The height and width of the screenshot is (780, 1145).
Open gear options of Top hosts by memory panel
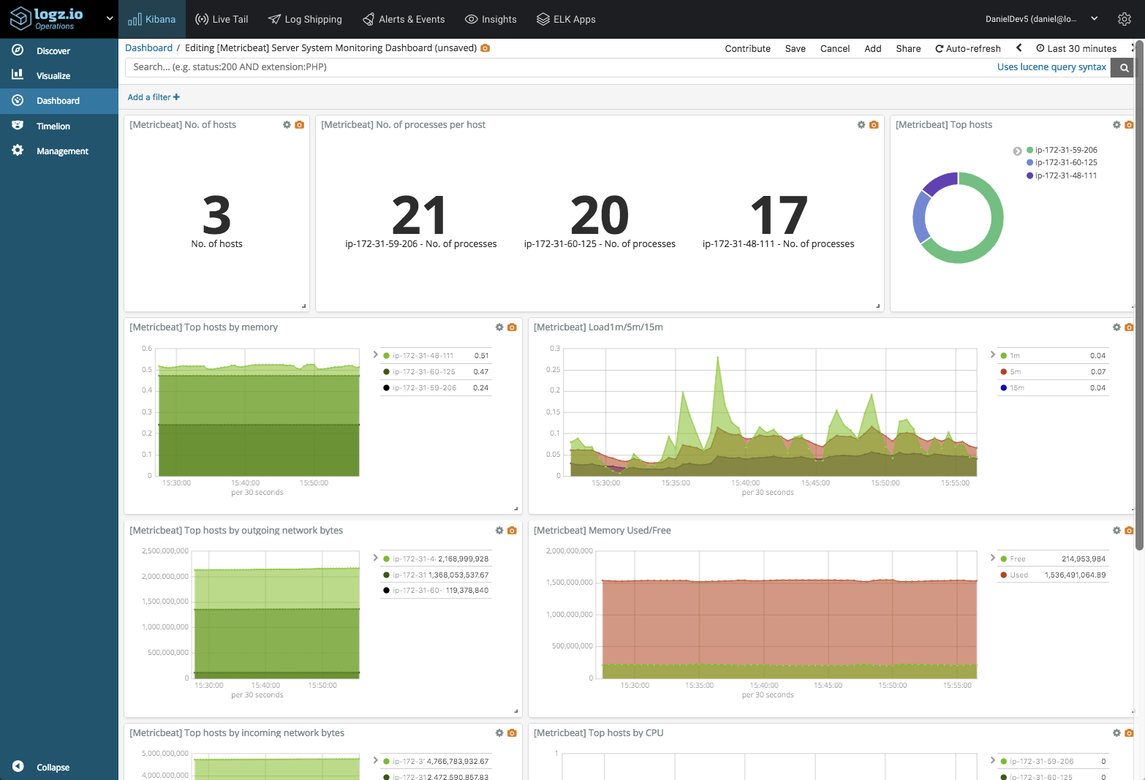(499, 327)
